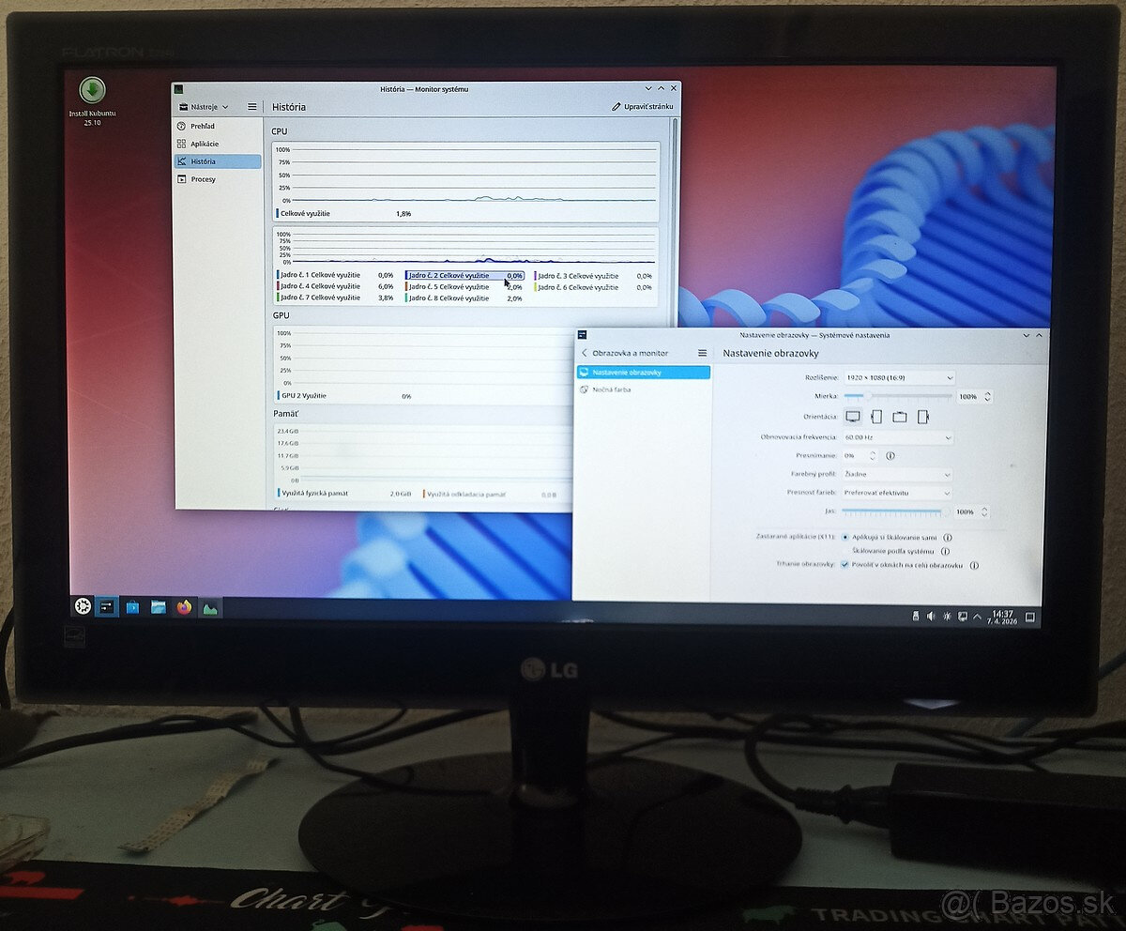
Task: Click the Upraviť stránku button
Action: pyautogui.click(x=642, y=106)
